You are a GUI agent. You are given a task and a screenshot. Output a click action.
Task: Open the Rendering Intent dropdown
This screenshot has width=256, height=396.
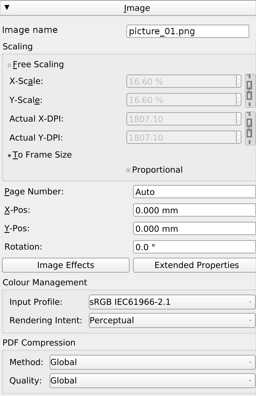[172, 320]
